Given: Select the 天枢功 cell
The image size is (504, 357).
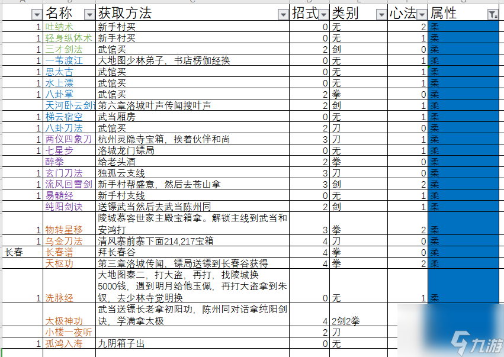Looking at the screenshot, I should [x=69, y=263].
